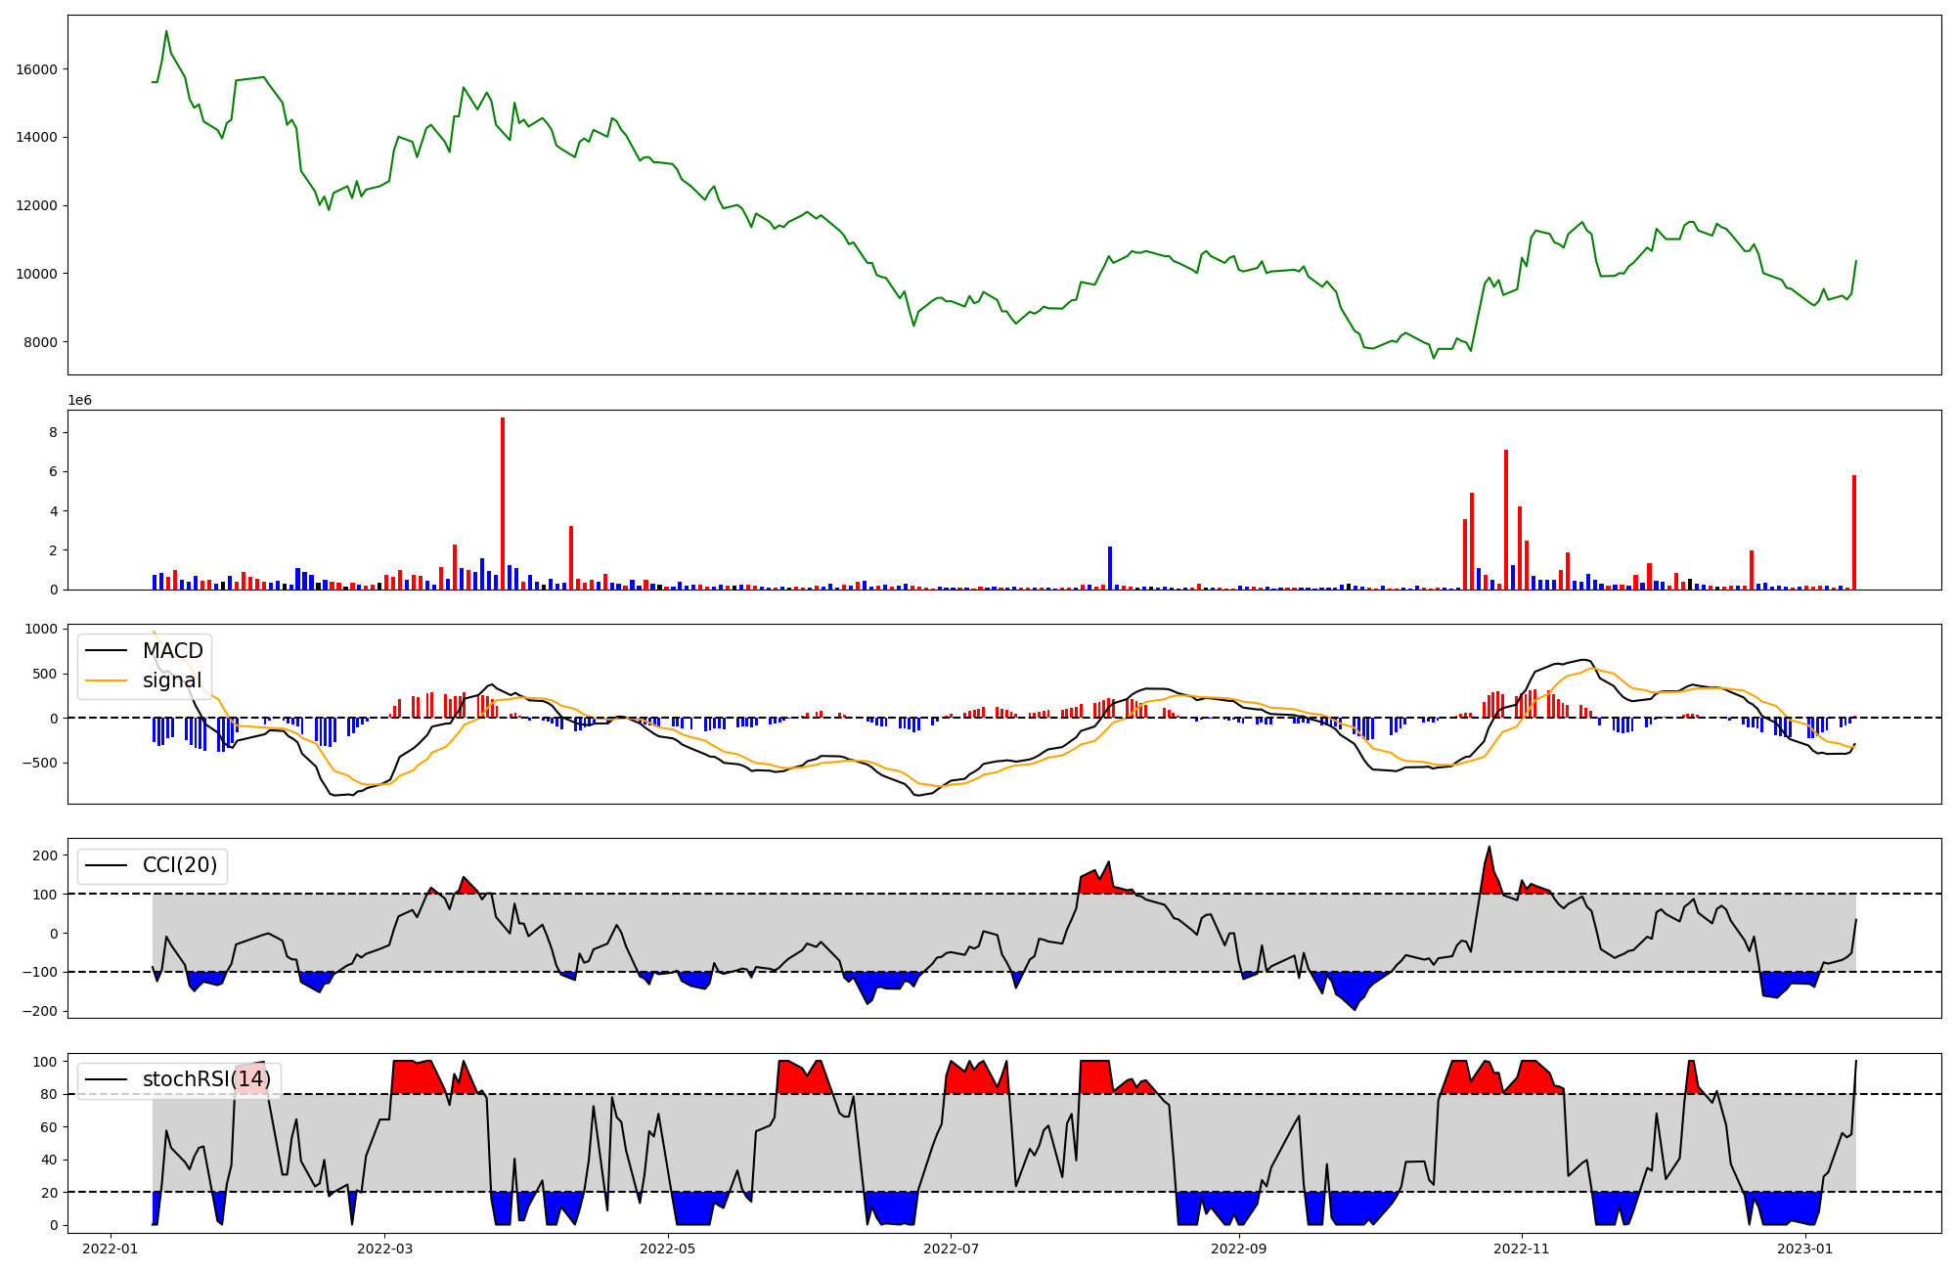This screenshot has height=1271, width=1956.
Task: Click the 2022-11 x-axis date label
Action: click(x=1522, y=1249)
